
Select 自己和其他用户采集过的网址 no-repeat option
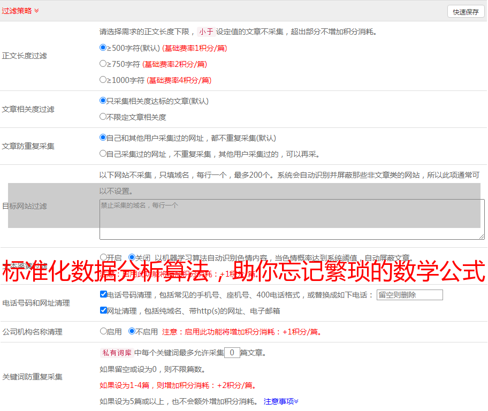pyautogui.click(x=103, y=138)
